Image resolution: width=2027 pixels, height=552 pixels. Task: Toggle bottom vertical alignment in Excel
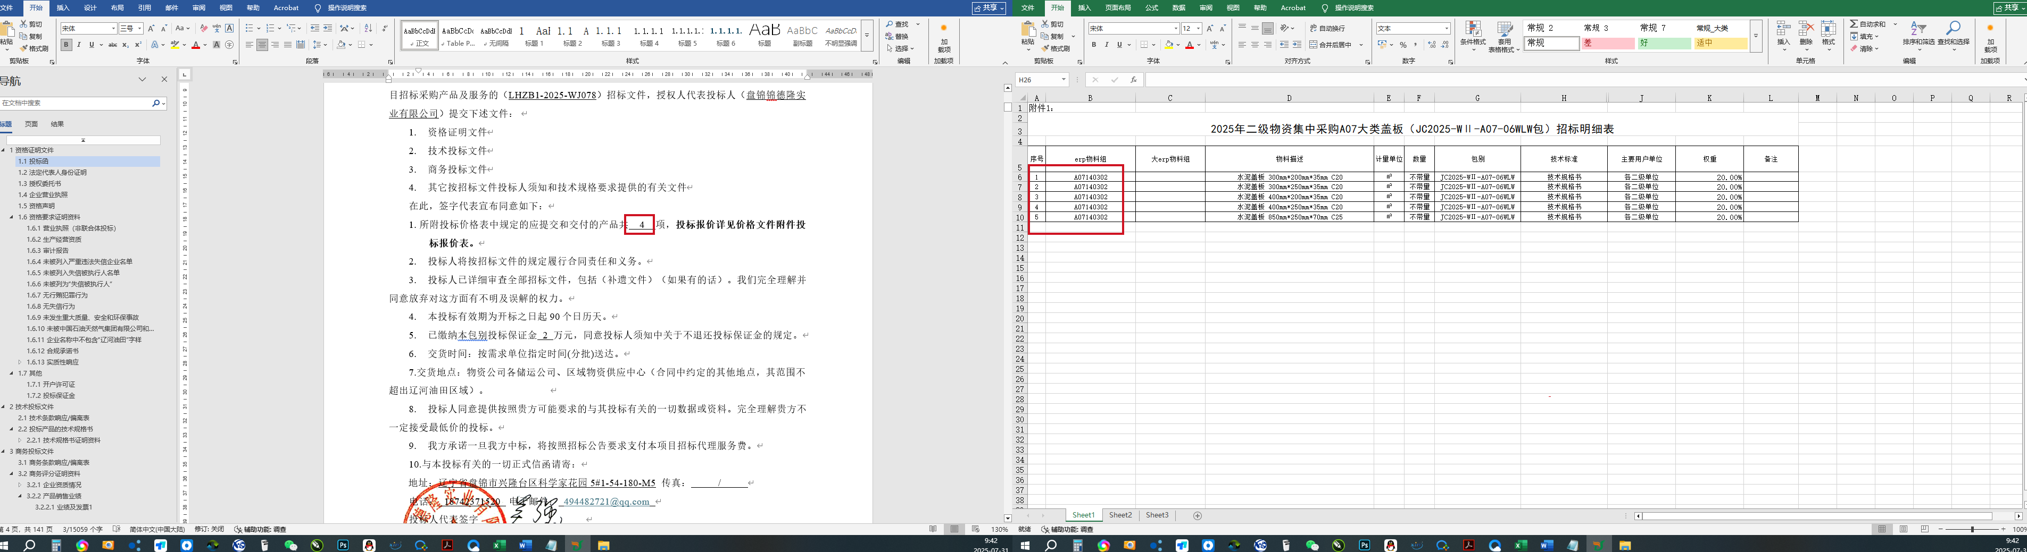(1268, 28)
